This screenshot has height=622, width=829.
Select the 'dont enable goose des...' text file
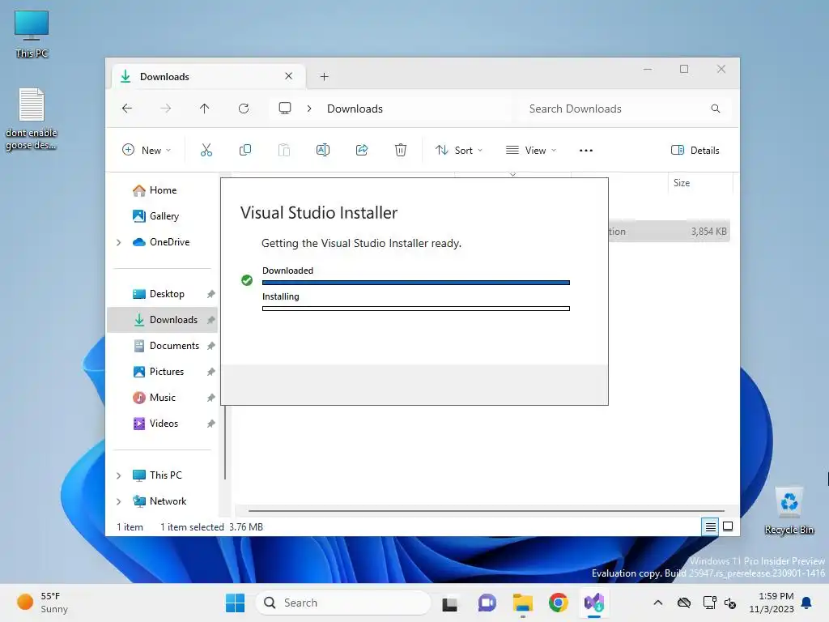click(x=32, y=119)
